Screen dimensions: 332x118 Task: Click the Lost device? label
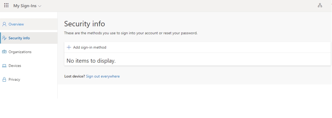pyautogui.click(x=75, y=76)
